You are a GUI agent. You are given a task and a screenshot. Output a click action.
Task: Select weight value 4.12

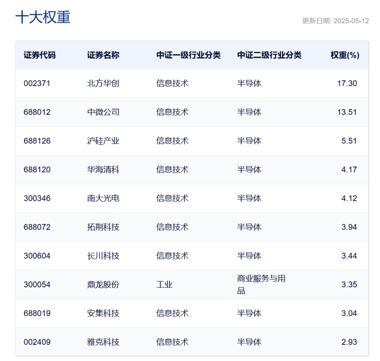(x=349, y=199)
